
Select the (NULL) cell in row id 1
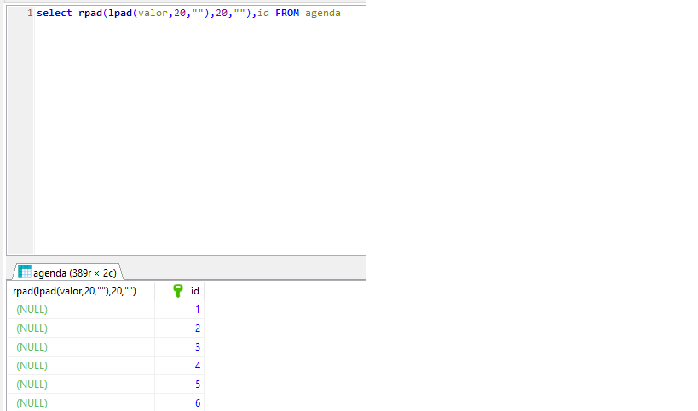click(x=32, y=310)
